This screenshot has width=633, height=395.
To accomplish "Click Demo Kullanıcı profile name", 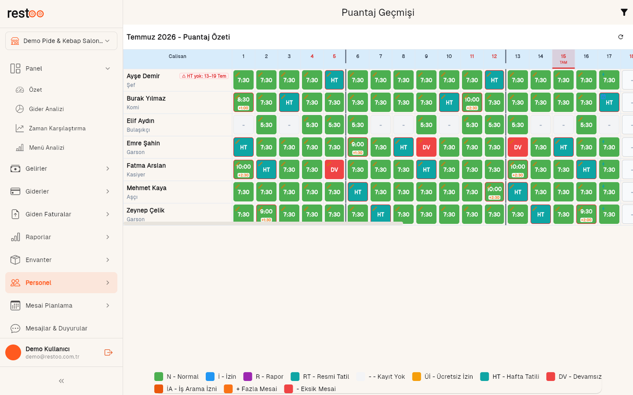I will tap(47, 349).
